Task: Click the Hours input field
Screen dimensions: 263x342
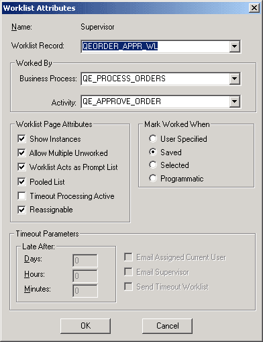Action: (85, 275)
